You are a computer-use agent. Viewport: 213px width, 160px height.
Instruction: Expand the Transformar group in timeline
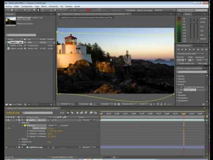click(x=20, y=142)
